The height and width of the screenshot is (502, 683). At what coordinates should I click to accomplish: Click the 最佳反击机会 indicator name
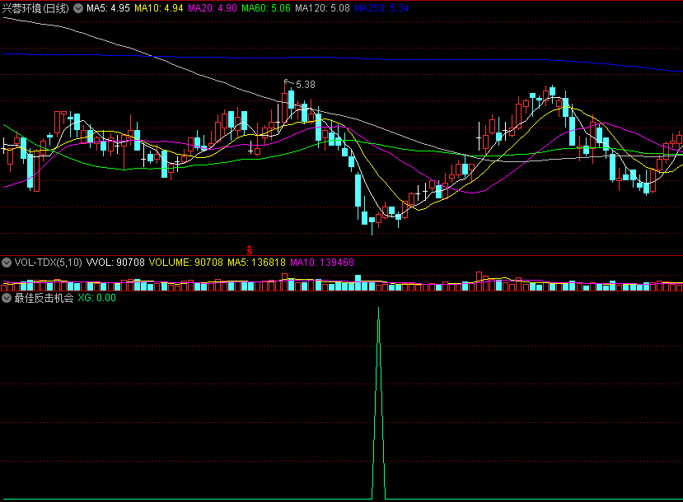click(44, 298)
